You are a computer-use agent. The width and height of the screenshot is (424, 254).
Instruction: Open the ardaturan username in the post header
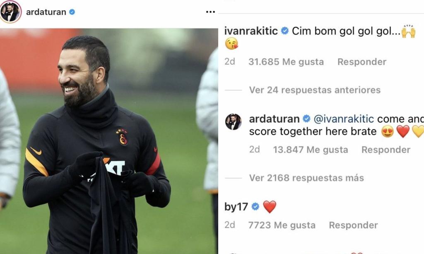click(x=46, y=12)
